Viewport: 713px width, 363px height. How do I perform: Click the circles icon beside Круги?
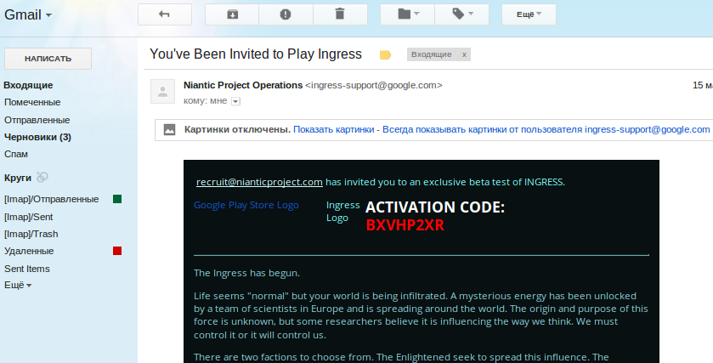click(x=42, y=178)
